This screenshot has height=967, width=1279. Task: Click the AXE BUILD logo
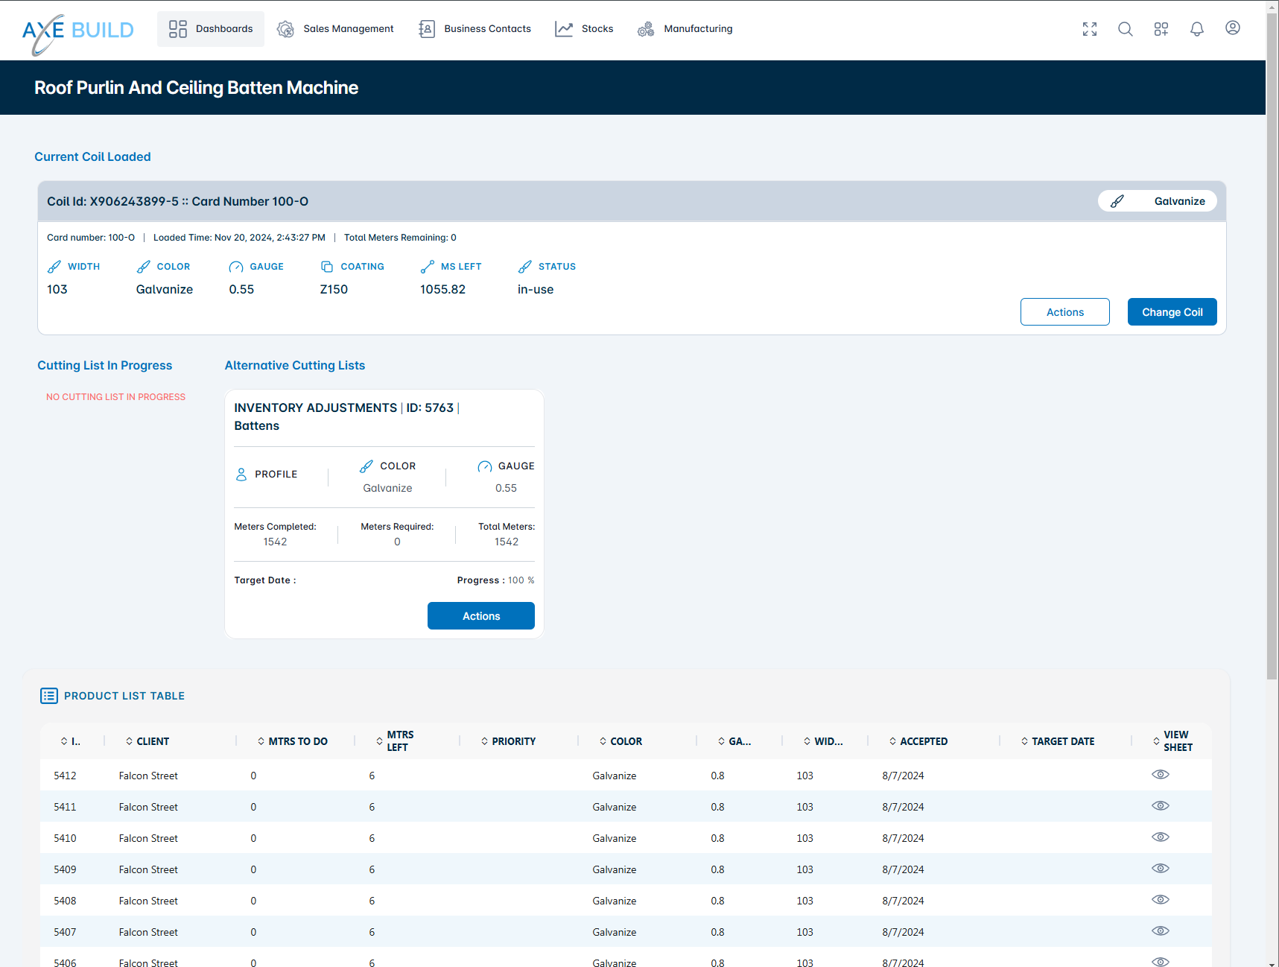[x=78, y=31]
